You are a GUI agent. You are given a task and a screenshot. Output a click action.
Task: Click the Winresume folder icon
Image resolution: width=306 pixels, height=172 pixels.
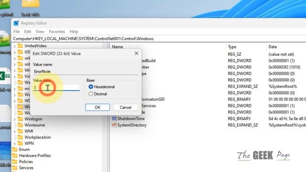pyautogui.click(x=20, y=125)
